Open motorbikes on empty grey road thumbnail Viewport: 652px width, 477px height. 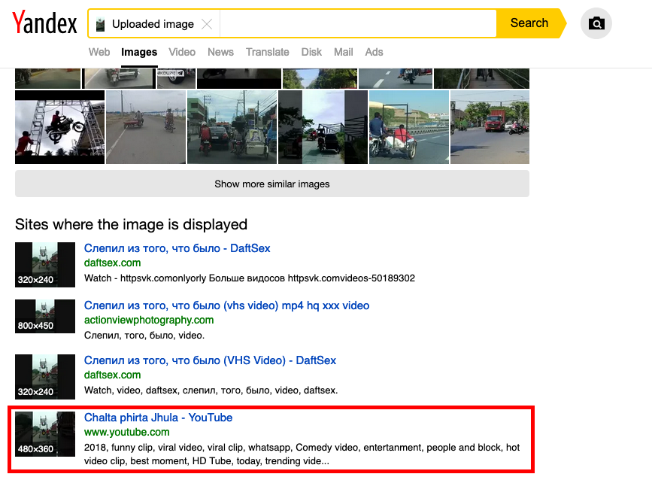(146, 127)
